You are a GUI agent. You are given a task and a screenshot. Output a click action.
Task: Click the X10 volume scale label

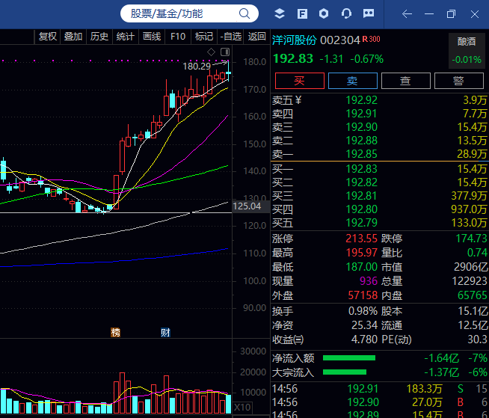coord(242,407)
